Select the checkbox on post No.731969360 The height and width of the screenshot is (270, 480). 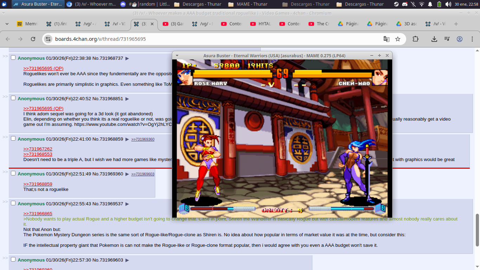[x=13, y=173]
